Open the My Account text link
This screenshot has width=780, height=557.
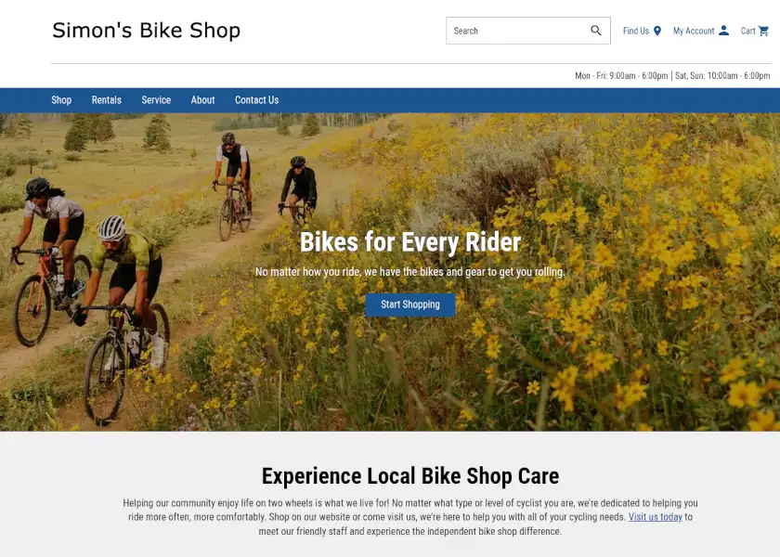coord(694,31)
